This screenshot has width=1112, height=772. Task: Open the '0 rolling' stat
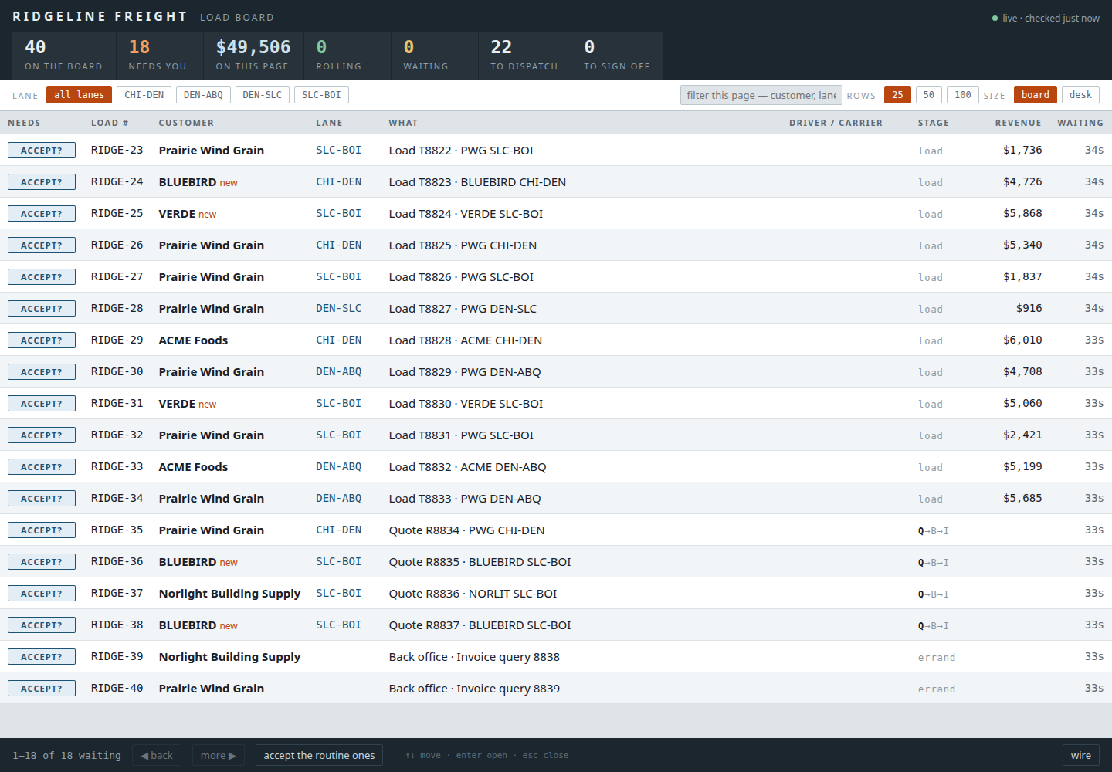point(347,56)
